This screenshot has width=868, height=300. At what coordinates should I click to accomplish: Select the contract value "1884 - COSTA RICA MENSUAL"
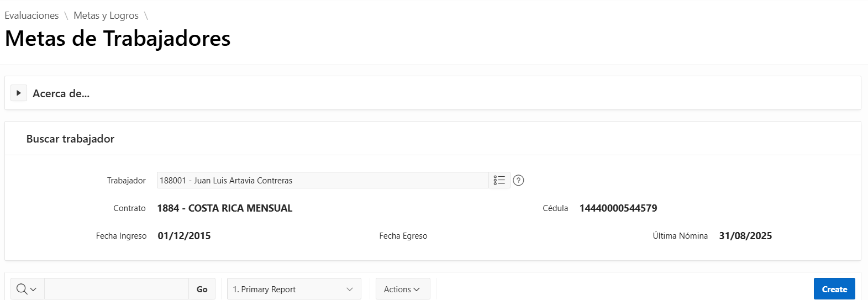click(224, 208)
